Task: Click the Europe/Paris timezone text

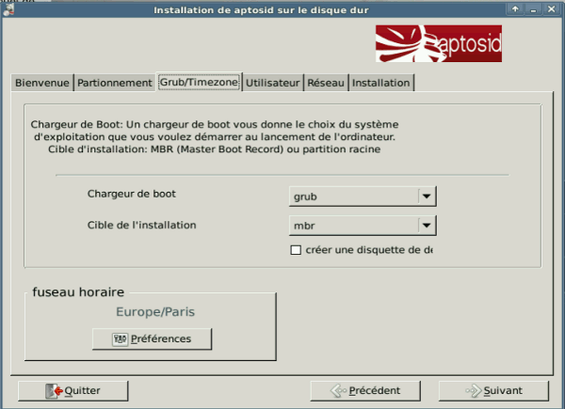Action: (155, 312)
